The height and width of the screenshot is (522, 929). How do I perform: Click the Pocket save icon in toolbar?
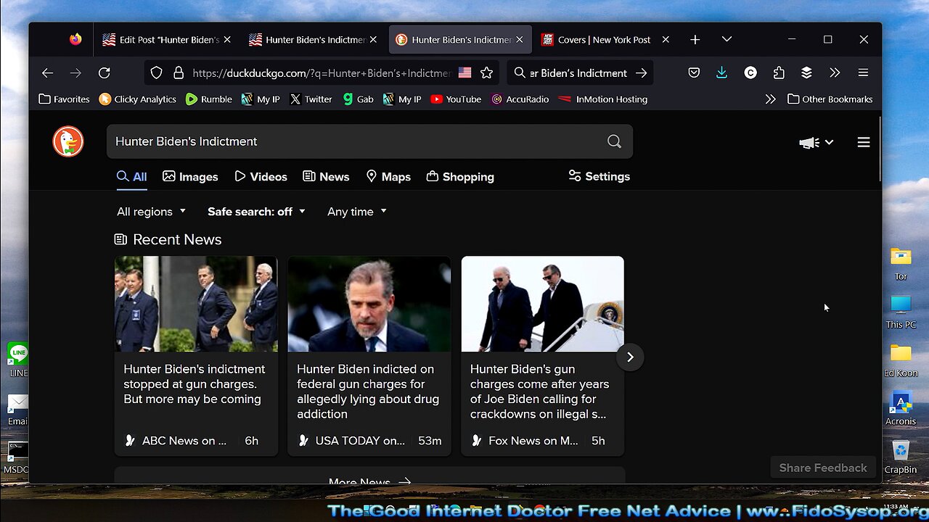coord(694,72)
